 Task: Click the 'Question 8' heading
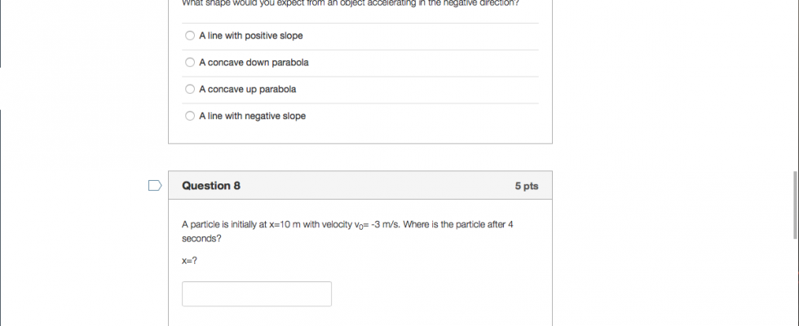(x=211, y=186)
